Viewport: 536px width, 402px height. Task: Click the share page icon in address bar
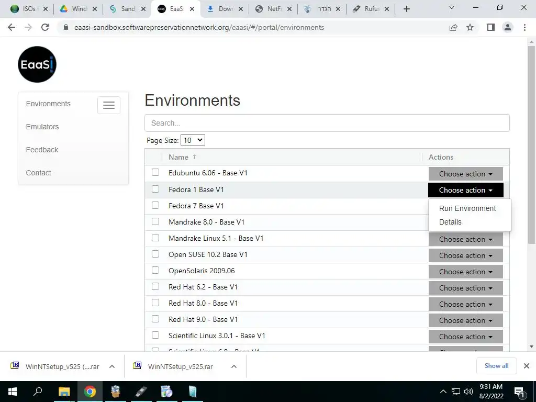[453, 27]
